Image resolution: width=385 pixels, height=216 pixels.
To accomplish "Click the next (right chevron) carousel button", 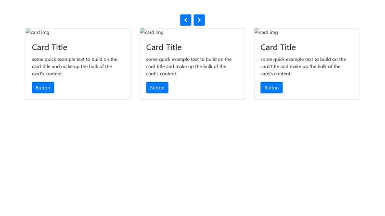I will click(x=199, y=20).
